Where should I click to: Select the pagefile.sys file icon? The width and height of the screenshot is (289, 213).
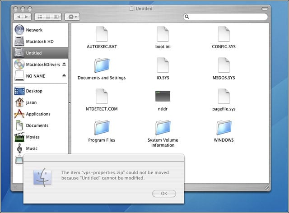(x=224, y=97)
